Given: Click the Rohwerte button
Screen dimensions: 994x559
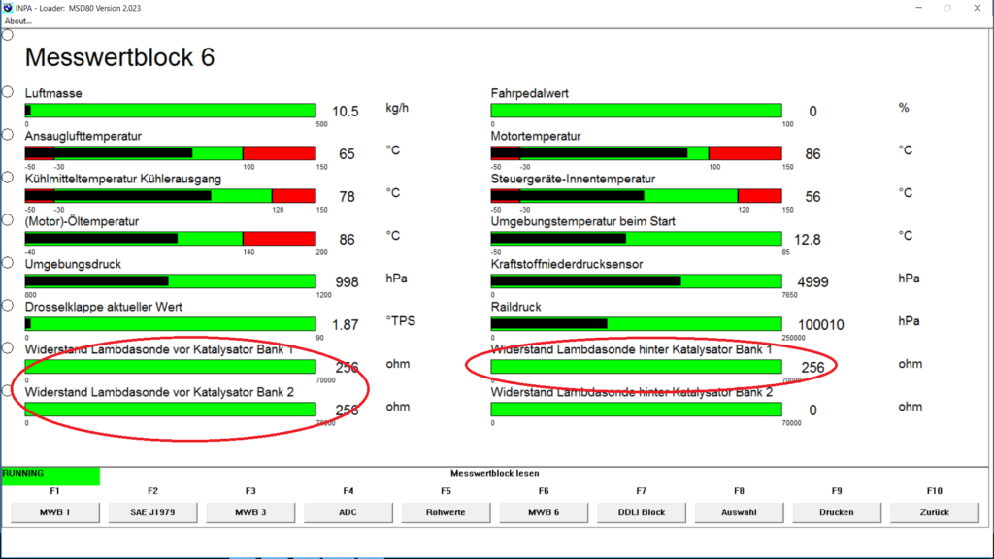Looking at the screenshot, I should tap(446, 512).
